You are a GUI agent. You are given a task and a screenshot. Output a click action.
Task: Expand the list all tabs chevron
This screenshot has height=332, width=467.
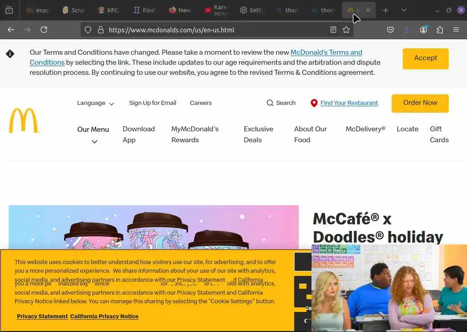404,10
